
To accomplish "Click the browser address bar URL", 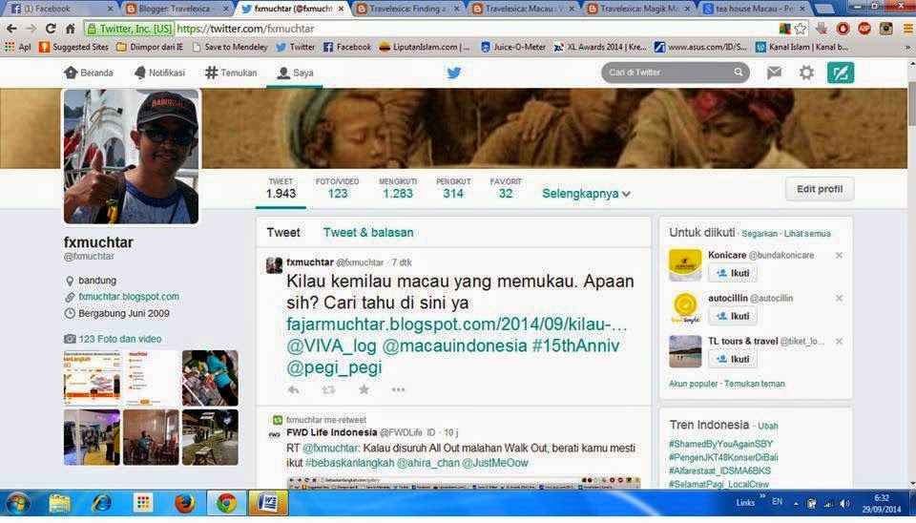I will [x=245, y=28].
